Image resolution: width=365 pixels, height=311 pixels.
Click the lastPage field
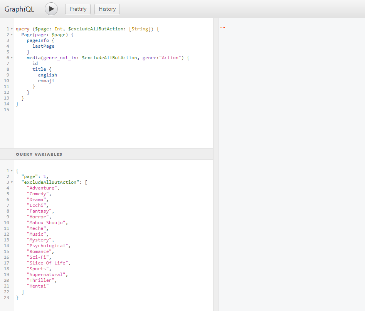click(x=43, y=46)
